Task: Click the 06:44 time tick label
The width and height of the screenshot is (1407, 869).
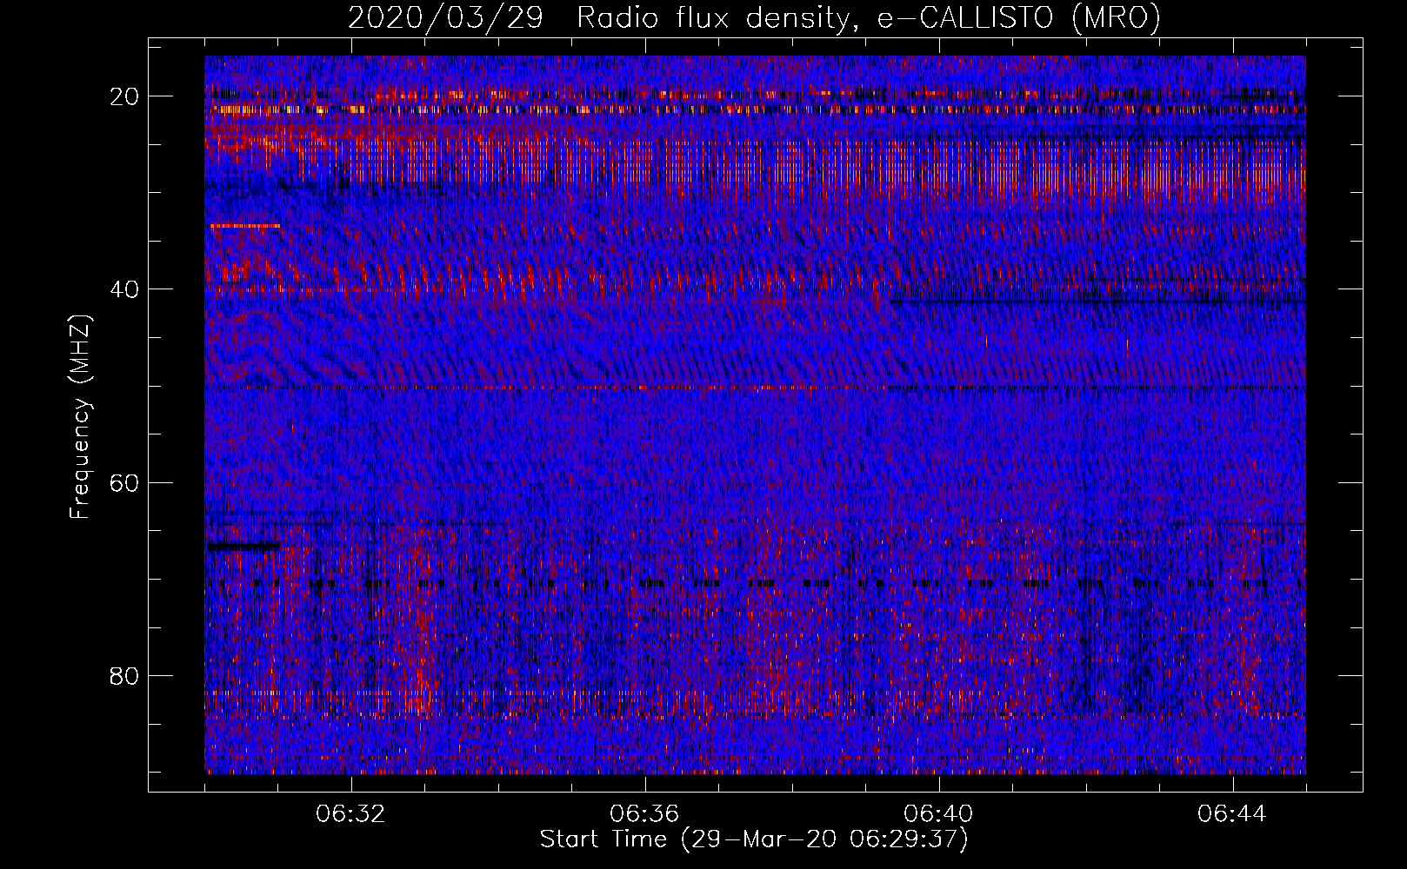Action: pyautogui.click(x=1232, y=814)
